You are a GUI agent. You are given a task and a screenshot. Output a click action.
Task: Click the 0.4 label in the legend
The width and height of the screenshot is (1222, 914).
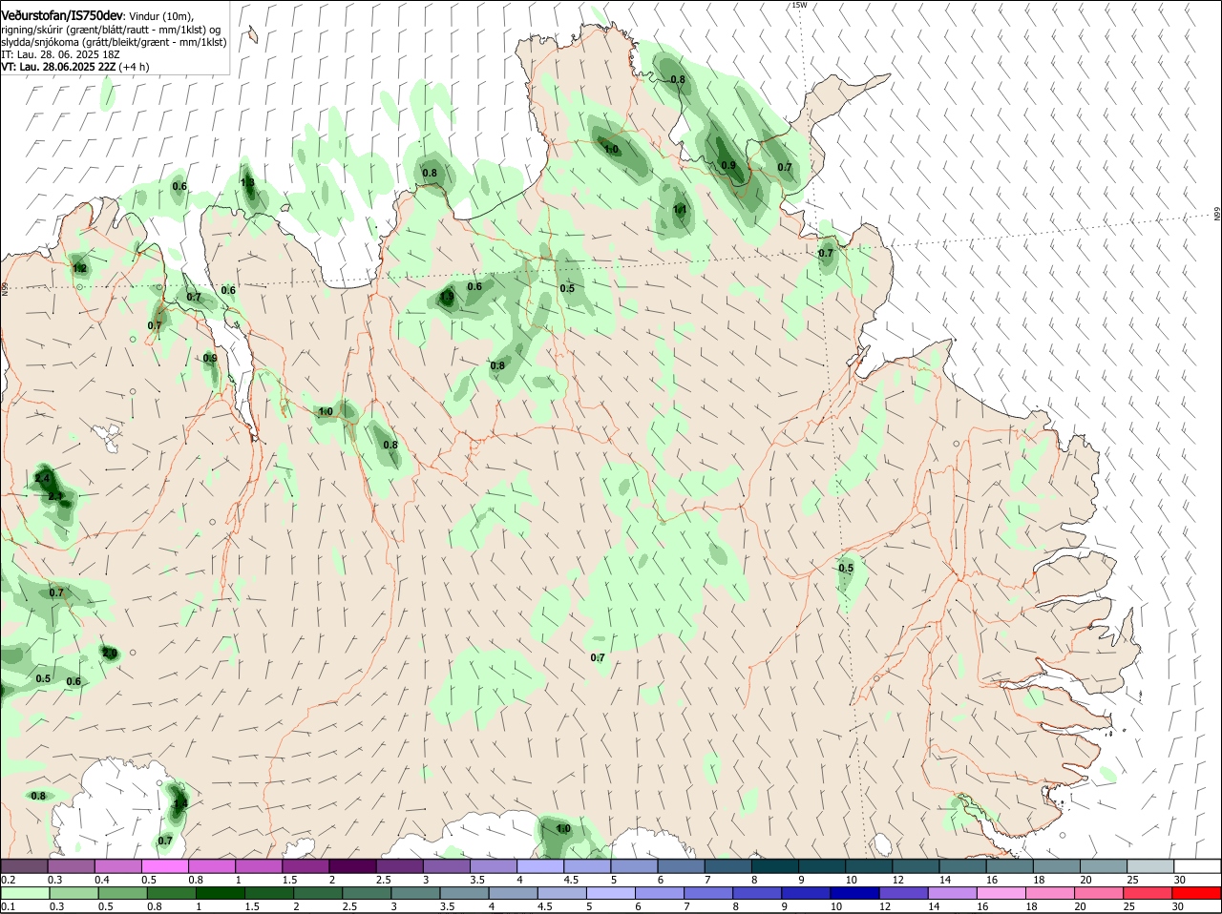(102, 879)
